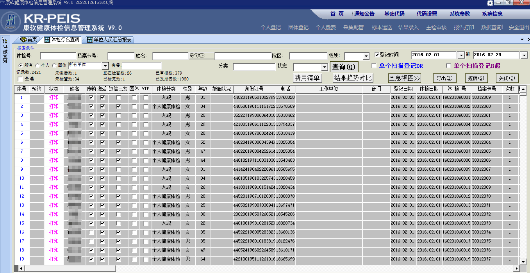
Task: Click the KR-PEIS logo emblem
Action: coord(11,22)
